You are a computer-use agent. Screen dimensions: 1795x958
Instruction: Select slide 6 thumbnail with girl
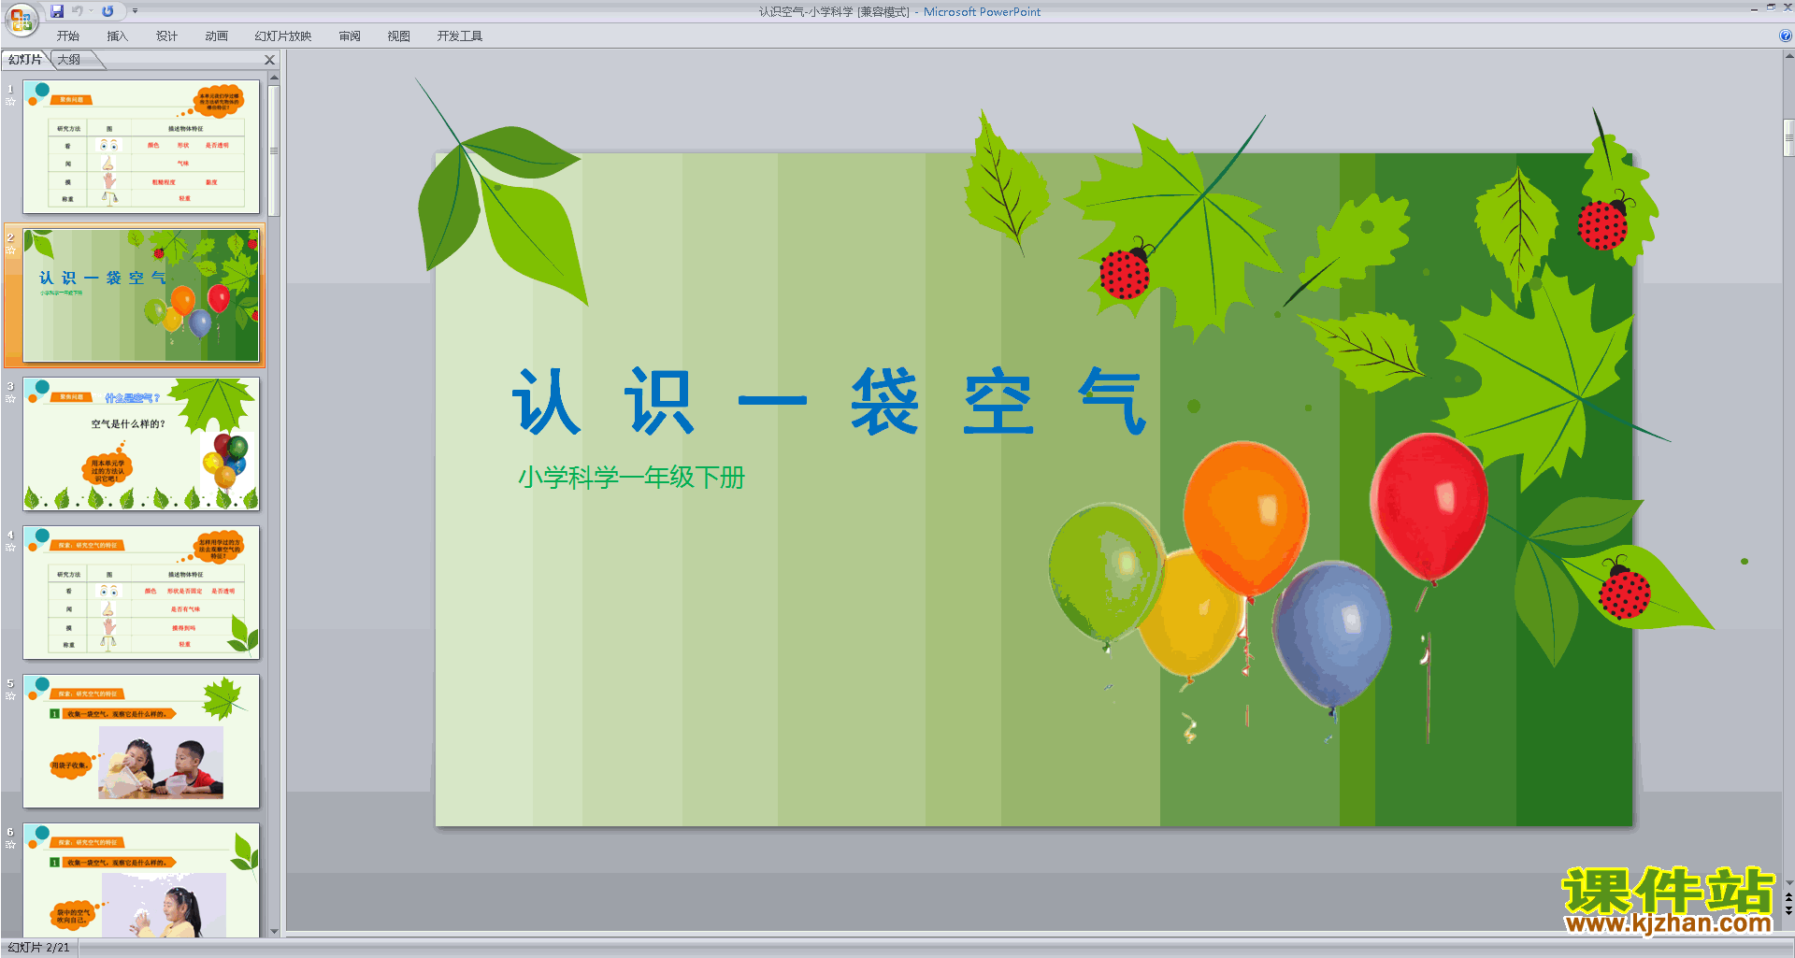141,880
